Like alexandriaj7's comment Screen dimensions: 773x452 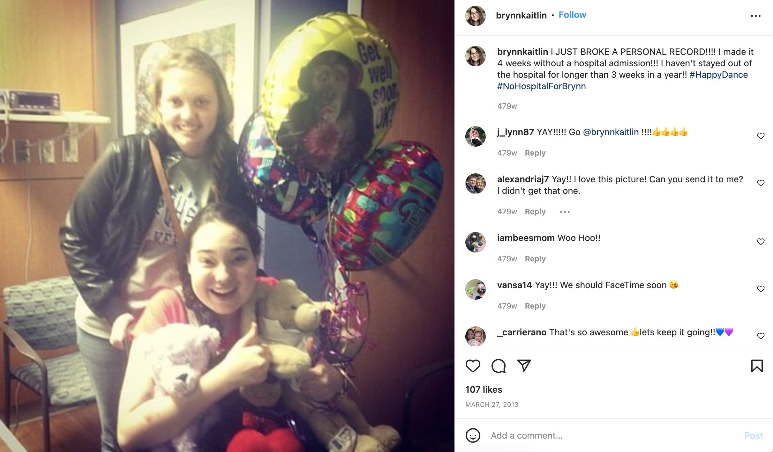[x=761, y=183]
